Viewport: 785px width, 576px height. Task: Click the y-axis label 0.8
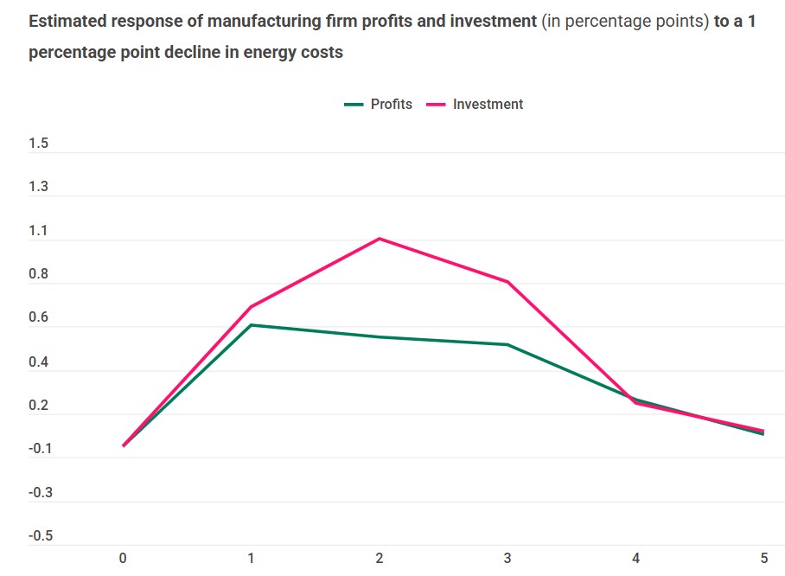[39, 275]
